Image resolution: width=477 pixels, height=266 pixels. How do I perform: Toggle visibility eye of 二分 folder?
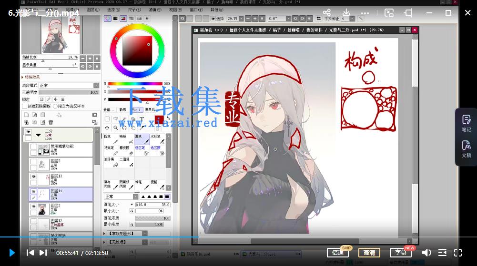click(x=28, y=132)
